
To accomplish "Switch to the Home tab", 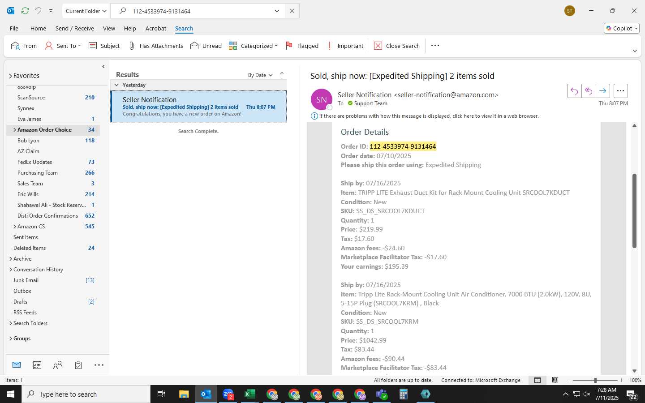I will [38, 28].
